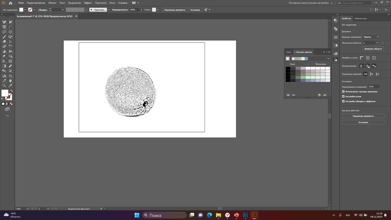
Task: Switch to the 'Библиотеки' tab
Action: [x=361, y=19]
